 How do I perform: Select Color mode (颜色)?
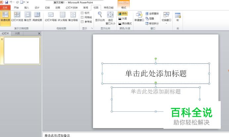[123, 14]
